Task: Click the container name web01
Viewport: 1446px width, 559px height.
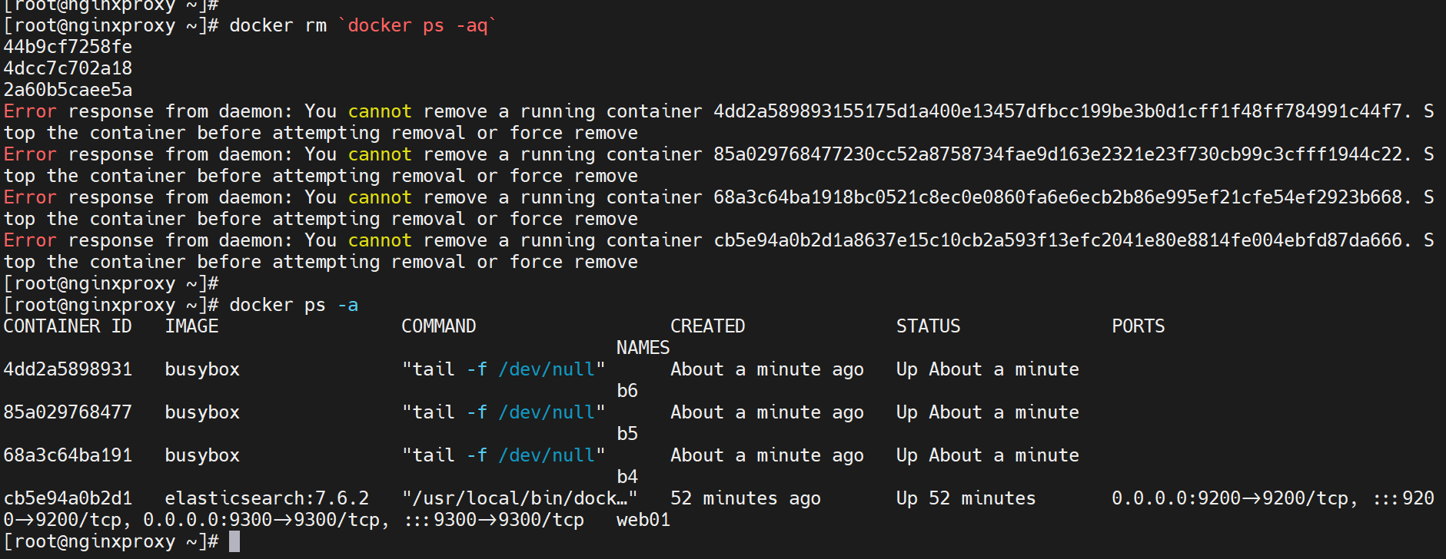Action: pyautogui.click(x=643, y=520)
